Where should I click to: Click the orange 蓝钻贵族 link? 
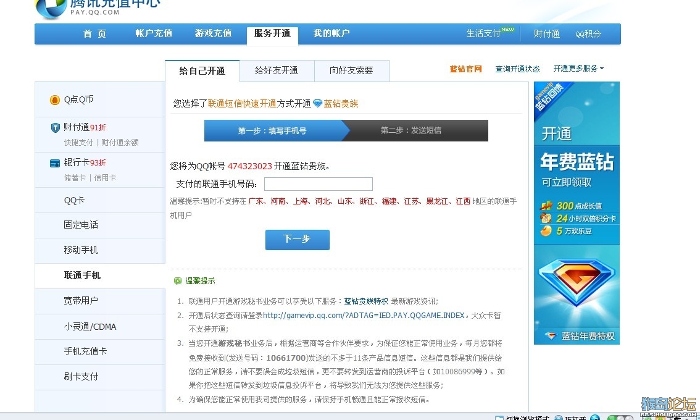(x=341, y=104)
